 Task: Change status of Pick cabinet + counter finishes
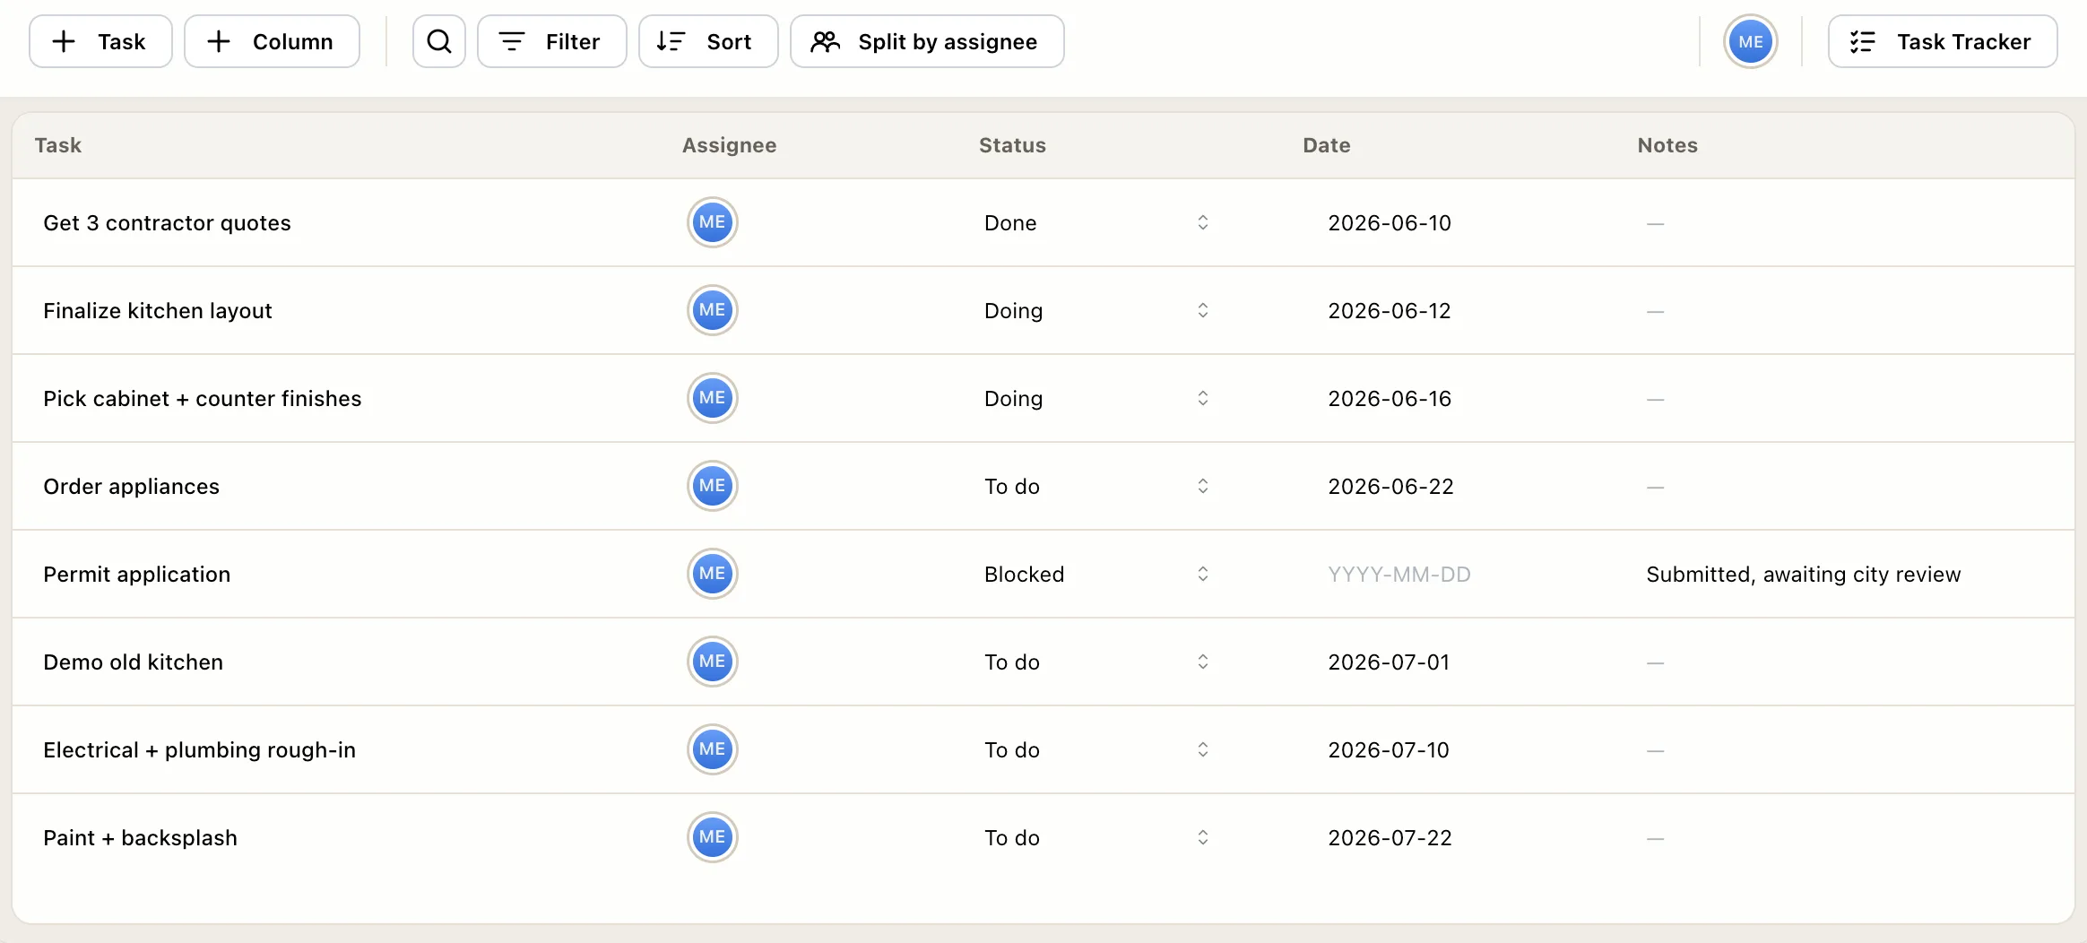click(1097, 398)
